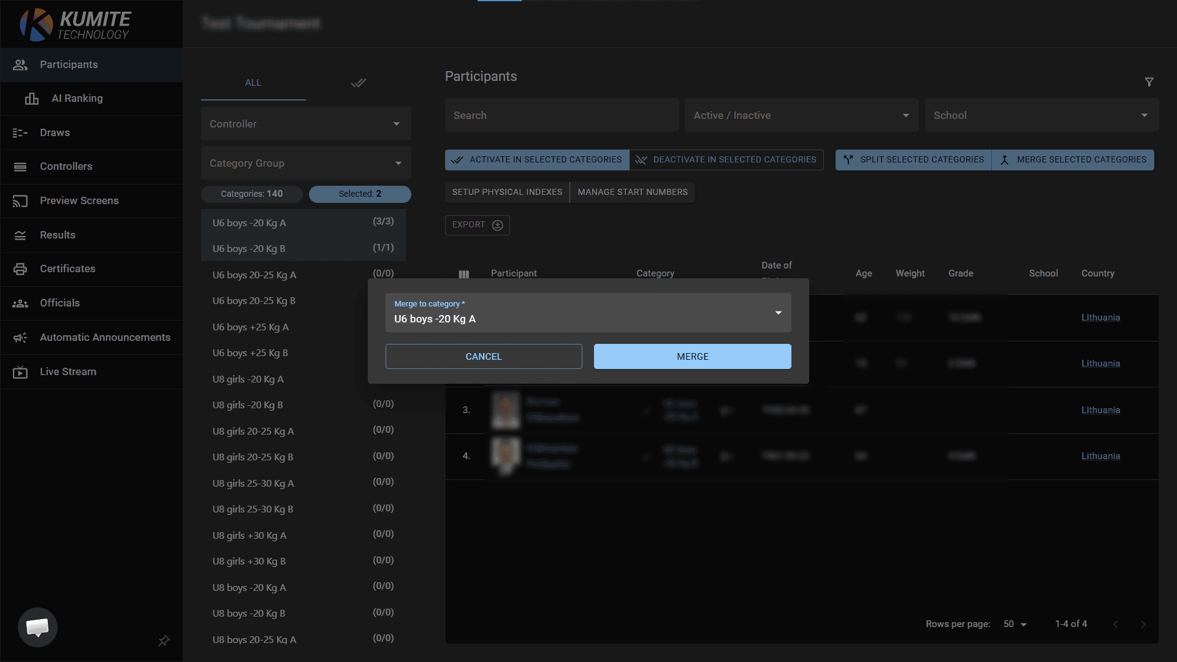Screen dimensions: 1177x662
Task: Activate participants in selected categories
Action: coord(536,159)
